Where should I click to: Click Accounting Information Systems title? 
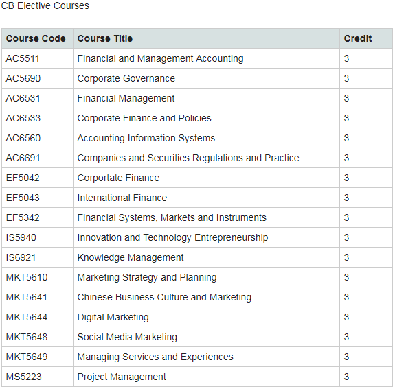[x=146, y=138]
